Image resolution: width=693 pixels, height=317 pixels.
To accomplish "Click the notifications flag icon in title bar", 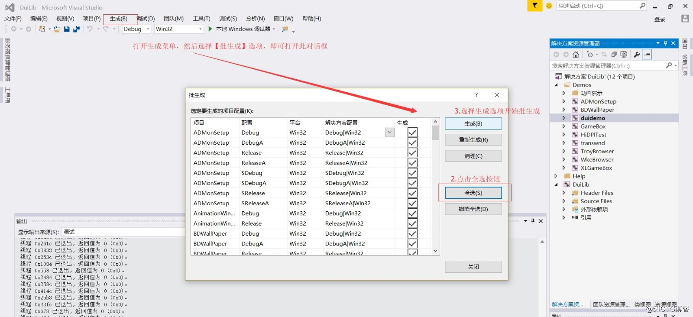I will coord(535,6).
